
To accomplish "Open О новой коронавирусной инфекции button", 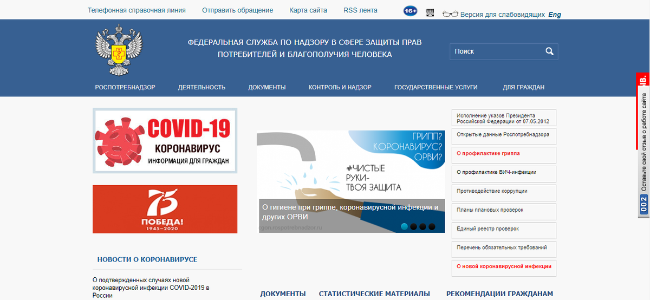I will pyautogui.click(x=504, y=268).
